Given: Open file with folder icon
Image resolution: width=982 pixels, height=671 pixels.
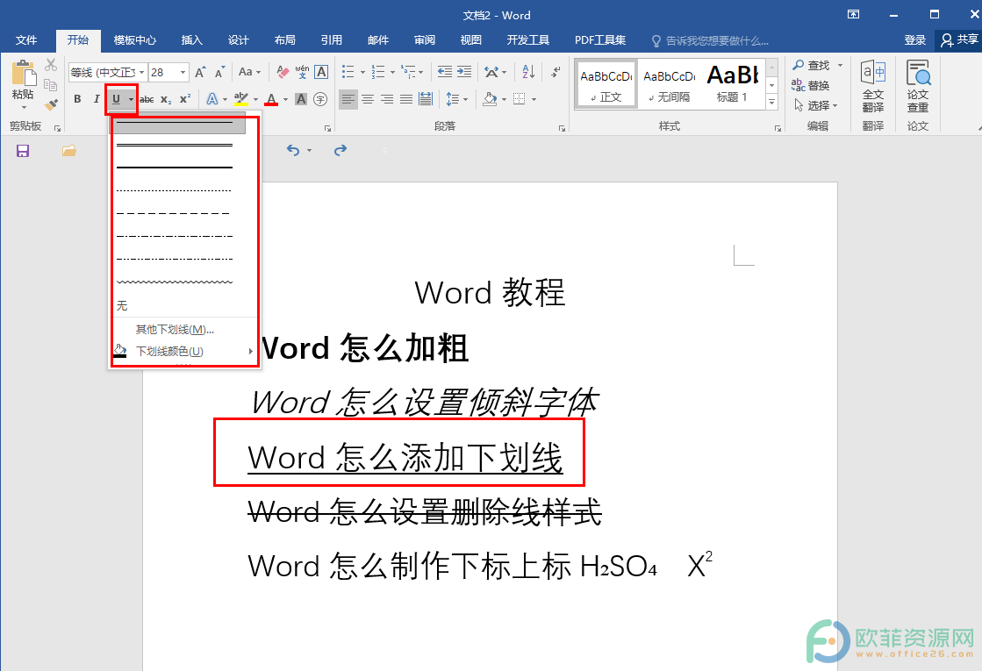Looking at the screenshot, I should tap(69, 151).
